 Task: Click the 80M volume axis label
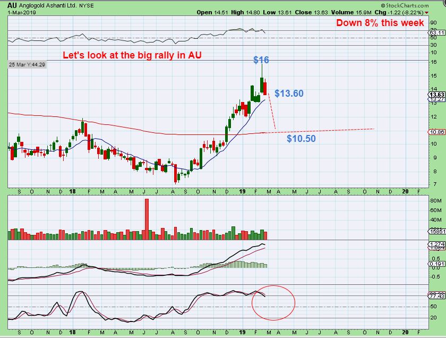[436, 200]
